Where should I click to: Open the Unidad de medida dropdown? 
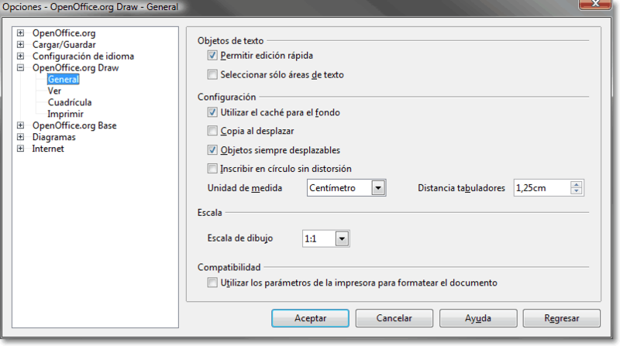coord(378,188)
